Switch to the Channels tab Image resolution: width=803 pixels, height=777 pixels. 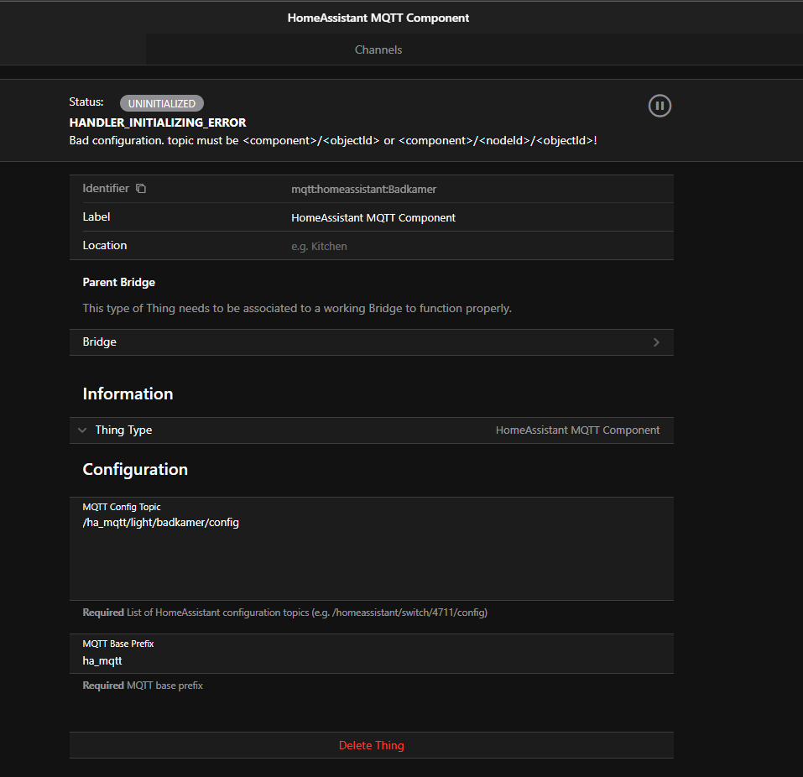point(378,50)
